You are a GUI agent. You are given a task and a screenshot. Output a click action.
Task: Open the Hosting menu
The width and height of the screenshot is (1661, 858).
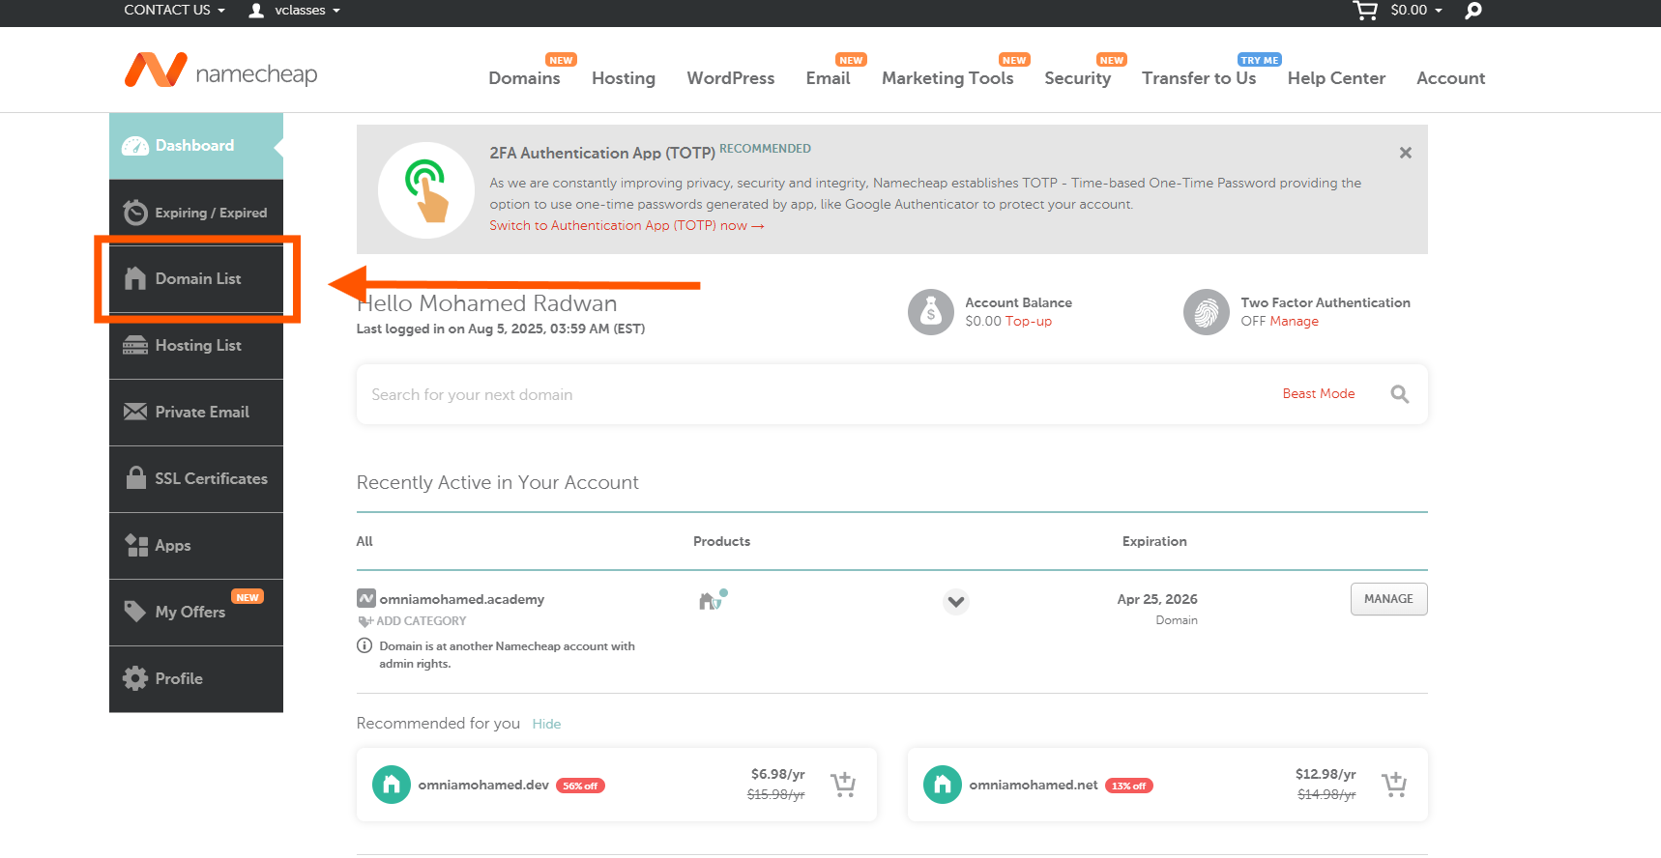[624, 78]
